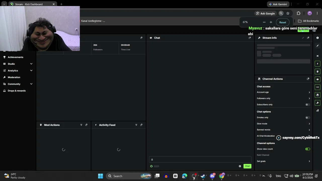Pop out the Chat panel

(x=250, y=38)
